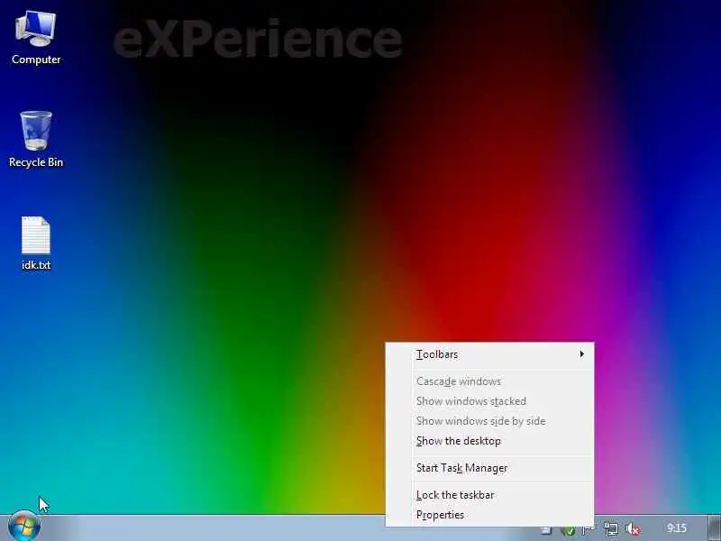Click the network connection tray icon
This screenshot has height=541, width=721.
pos(610,529)
